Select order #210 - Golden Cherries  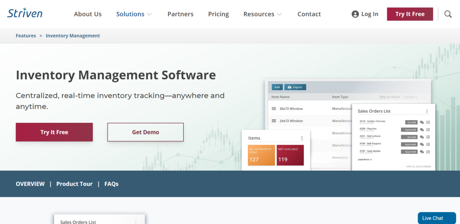click(372, 121)
